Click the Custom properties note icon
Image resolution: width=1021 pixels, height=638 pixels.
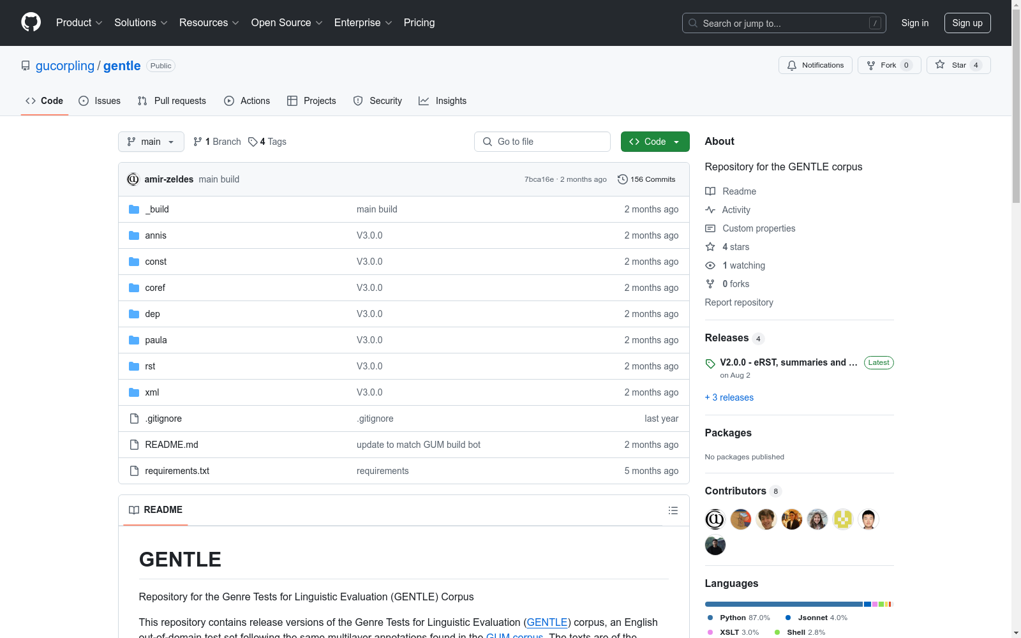click(710, 228)
